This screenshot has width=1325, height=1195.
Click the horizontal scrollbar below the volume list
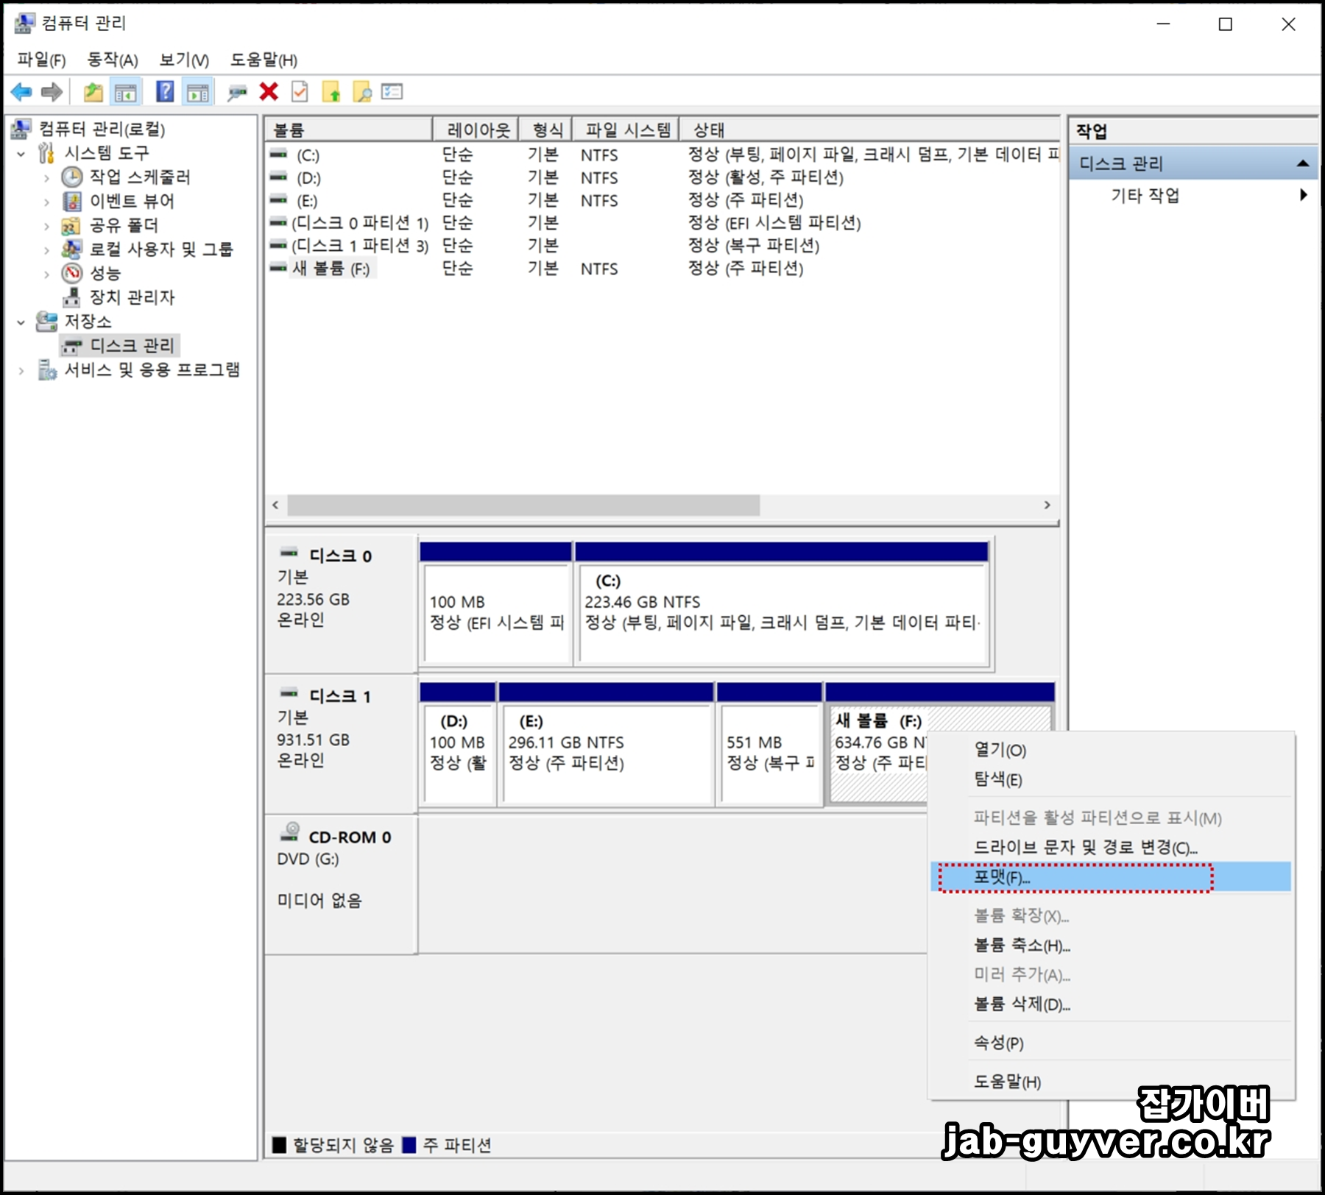point(523,506)
